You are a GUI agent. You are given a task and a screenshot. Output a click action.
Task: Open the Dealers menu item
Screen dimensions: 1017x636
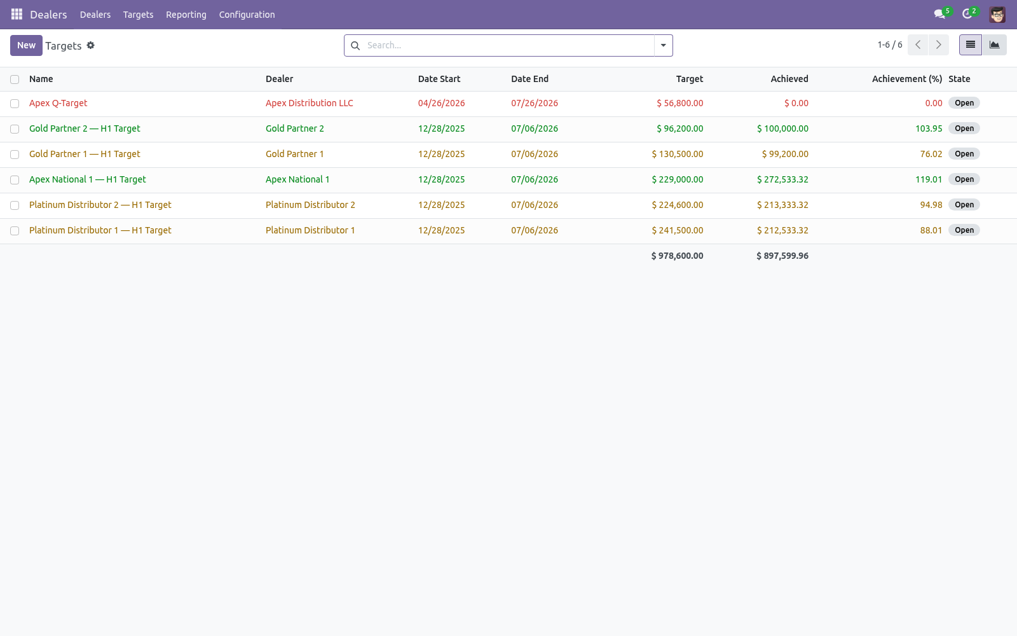point(95,15)
